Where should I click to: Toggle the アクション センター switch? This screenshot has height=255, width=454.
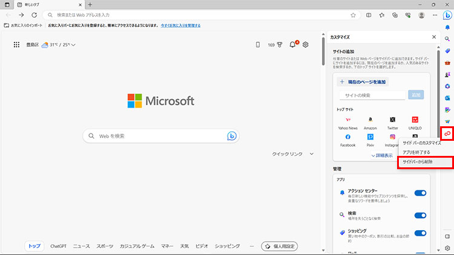tap(420, 193)
